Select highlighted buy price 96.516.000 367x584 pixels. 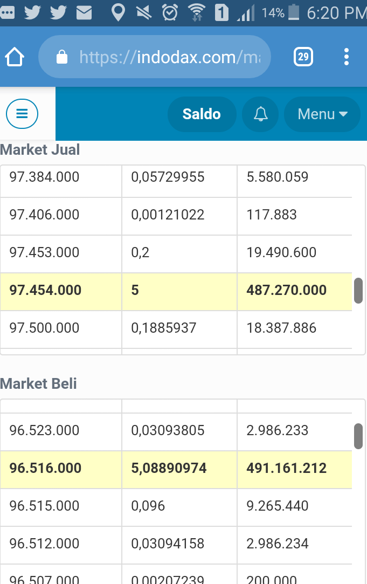45,468
